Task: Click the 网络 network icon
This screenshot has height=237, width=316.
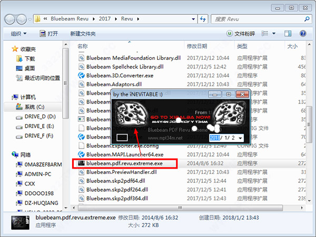Action: (x=15, y=154)
